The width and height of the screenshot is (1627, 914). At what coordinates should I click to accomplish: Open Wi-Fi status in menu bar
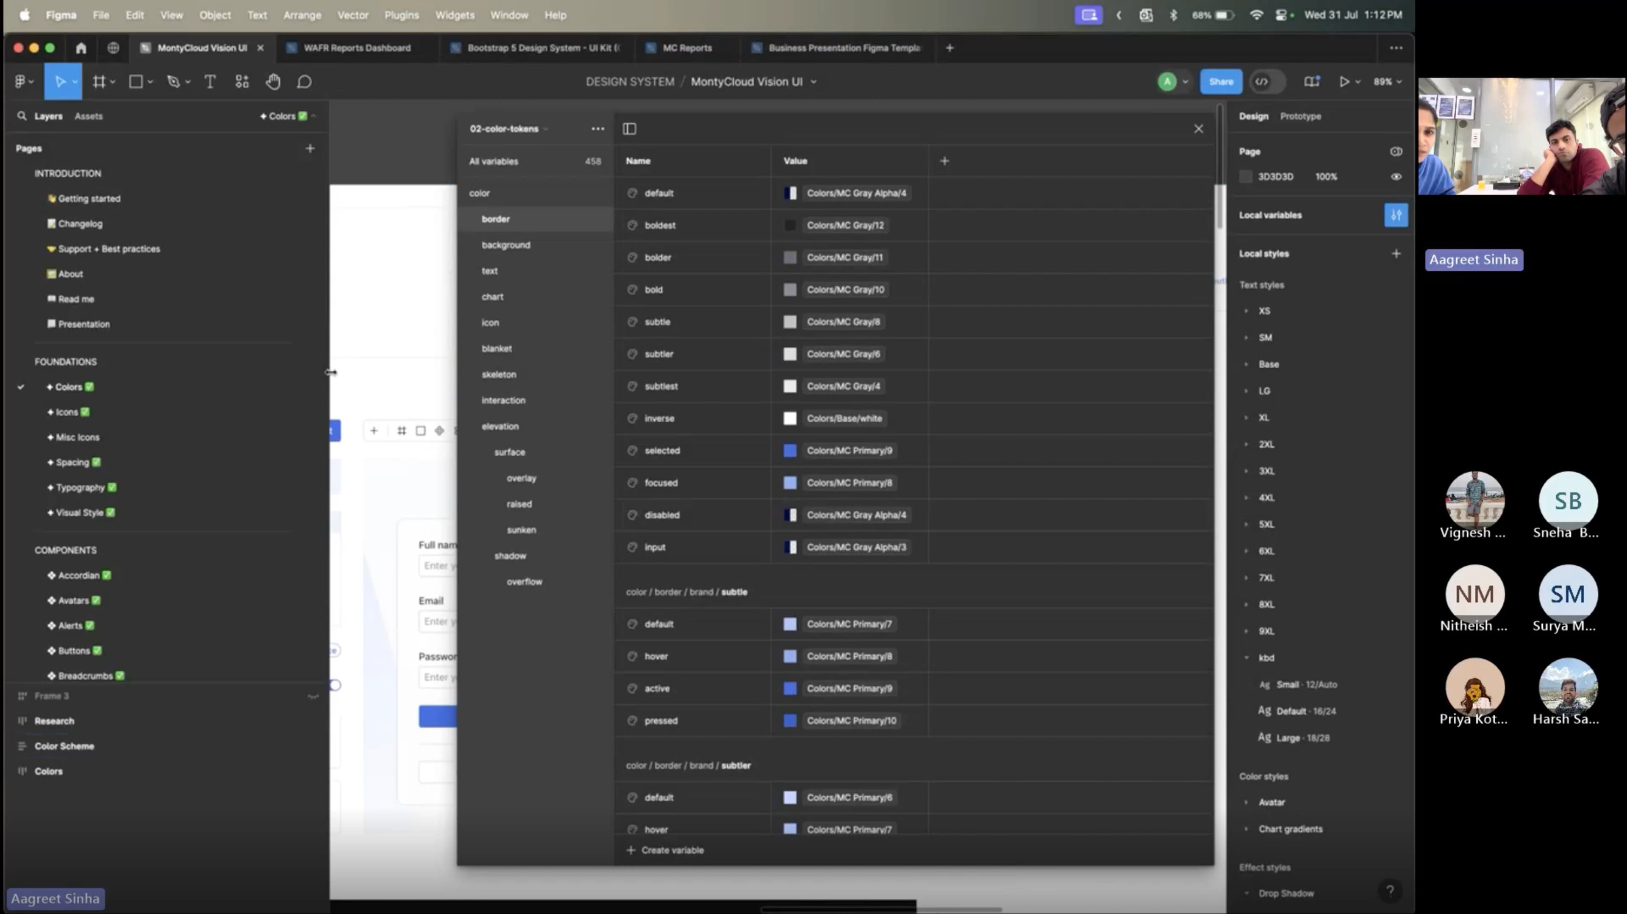(x=1256, y=15)
